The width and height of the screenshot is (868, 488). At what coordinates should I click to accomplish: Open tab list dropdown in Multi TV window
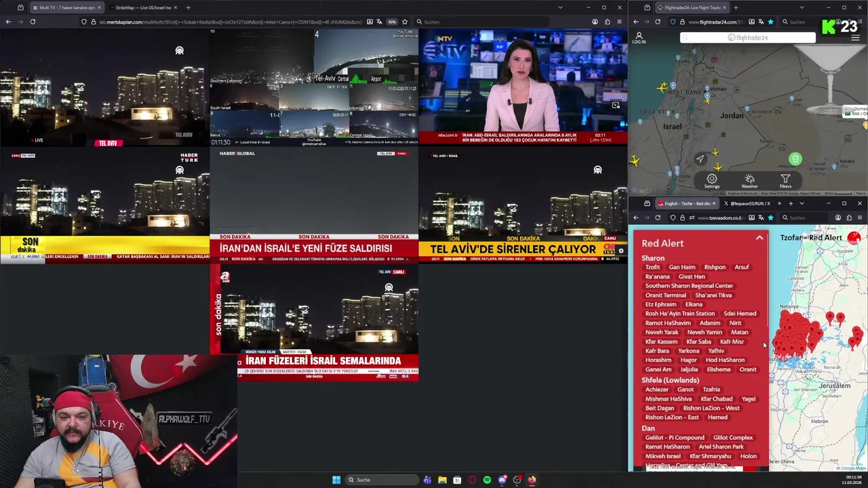[x=560, y=7]
